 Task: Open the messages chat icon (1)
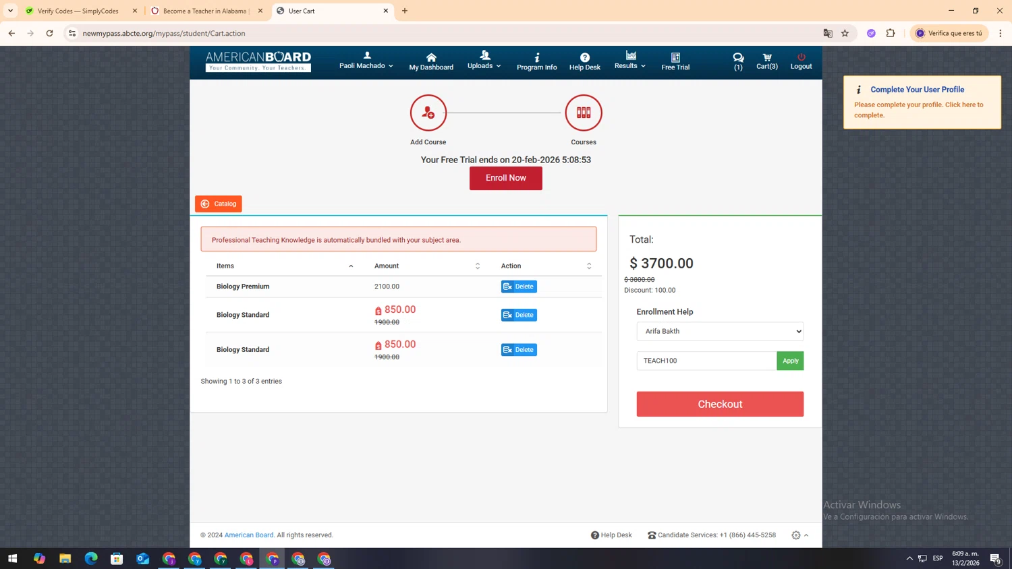coord(738,61)
